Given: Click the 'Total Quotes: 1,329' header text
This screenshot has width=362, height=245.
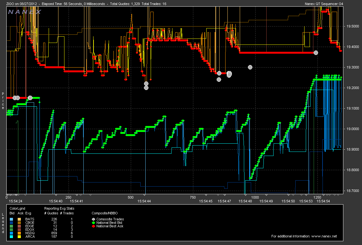Looking at the screenshot, I should (x=125, y=4).
